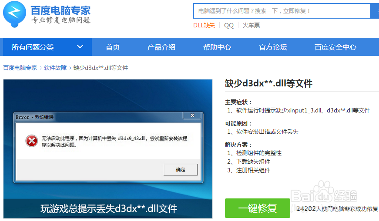This screenshot has height=221, width=379.
Task: Click the 缺少d3dx**.dll等文件 breadcrumb text
Action: tap(101, 68)
